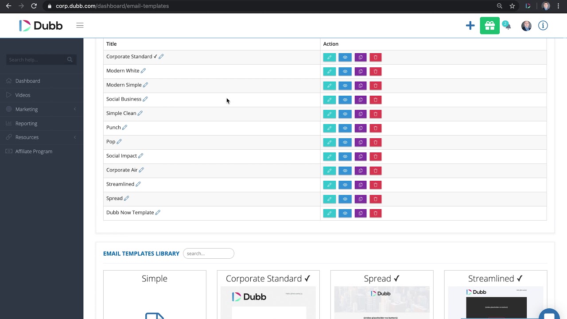This screenshot has width=567, height=319.
Task: Edit the Social Business template
Action: tap(329, 100)
